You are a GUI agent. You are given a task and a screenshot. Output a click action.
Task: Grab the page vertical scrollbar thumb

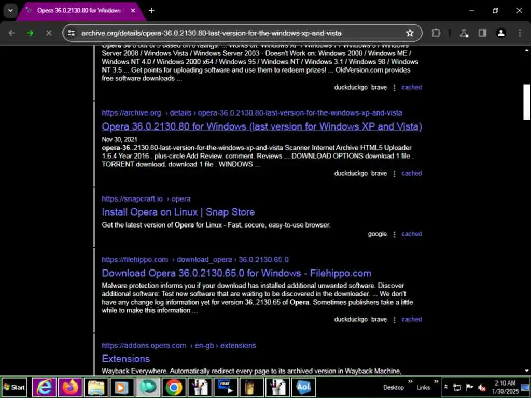pos(527,102)
